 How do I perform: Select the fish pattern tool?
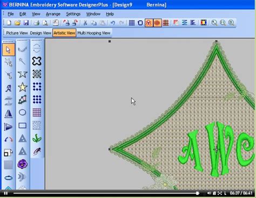pos(22,177)
